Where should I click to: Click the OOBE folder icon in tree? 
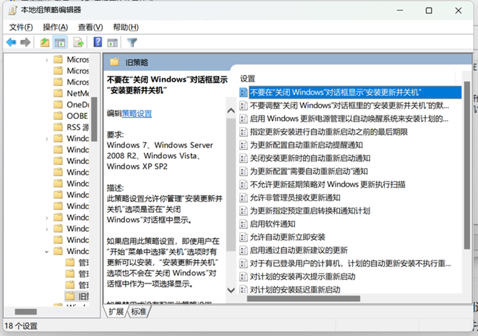click(x=58, y=116)
